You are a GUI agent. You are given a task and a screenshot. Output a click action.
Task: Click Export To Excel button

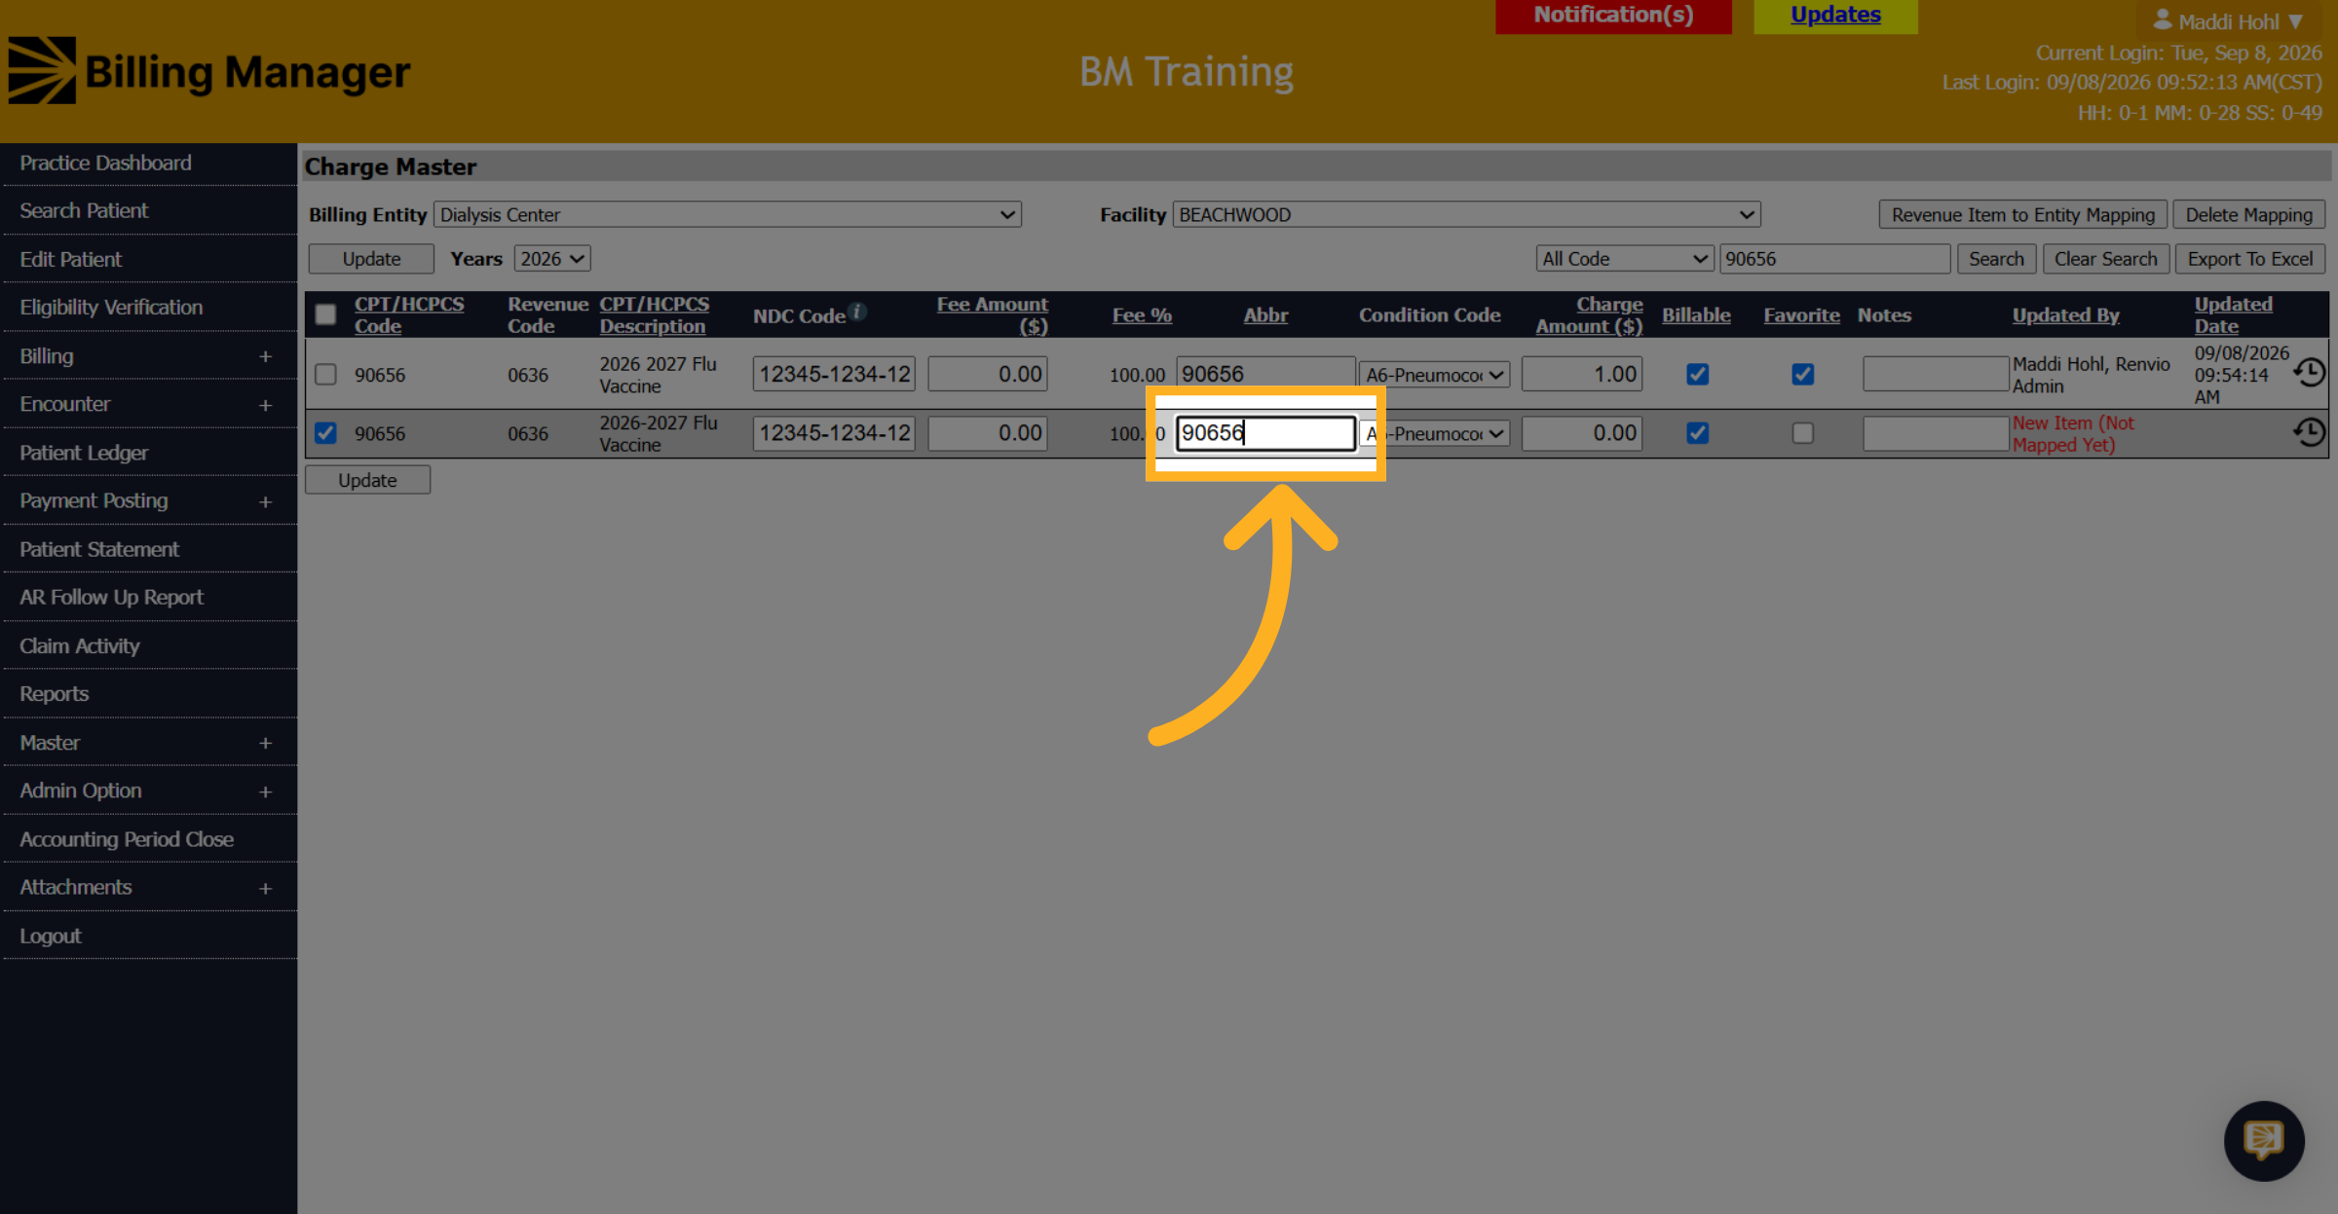point(2249,259)
